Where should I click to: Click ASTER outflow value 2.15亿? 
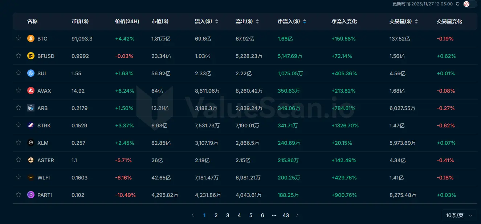(243, 160)
